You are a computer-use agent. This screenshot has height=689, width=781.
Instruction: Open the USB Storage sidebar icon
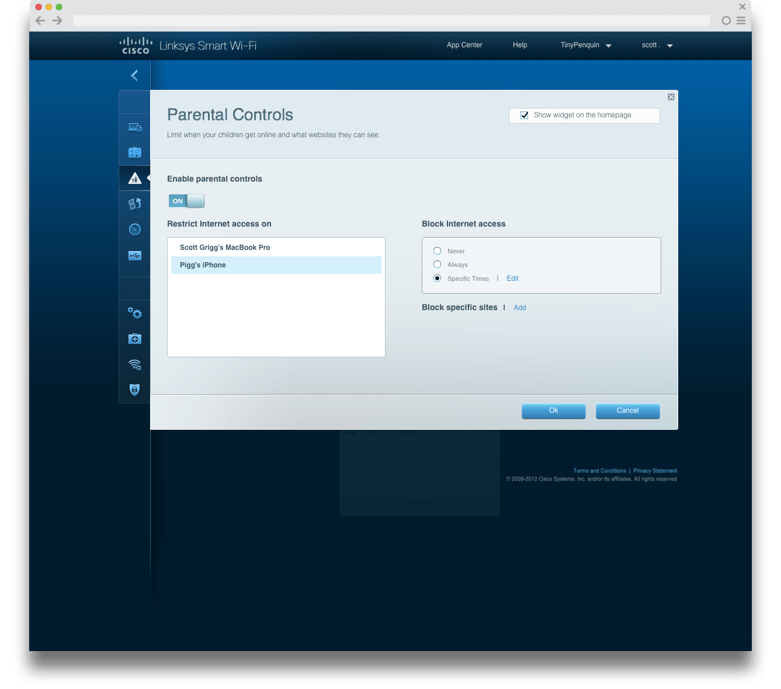[135, 255]
